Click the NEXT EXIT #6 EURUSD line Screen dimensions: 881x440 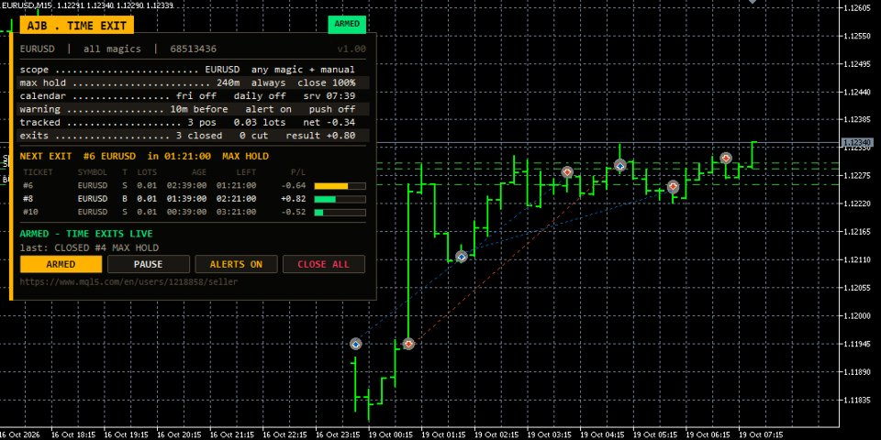144,157
